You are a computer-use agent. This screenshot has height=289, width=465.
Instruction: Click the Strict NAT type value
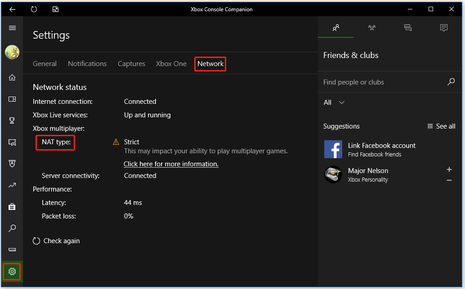[x=131, y=142]
